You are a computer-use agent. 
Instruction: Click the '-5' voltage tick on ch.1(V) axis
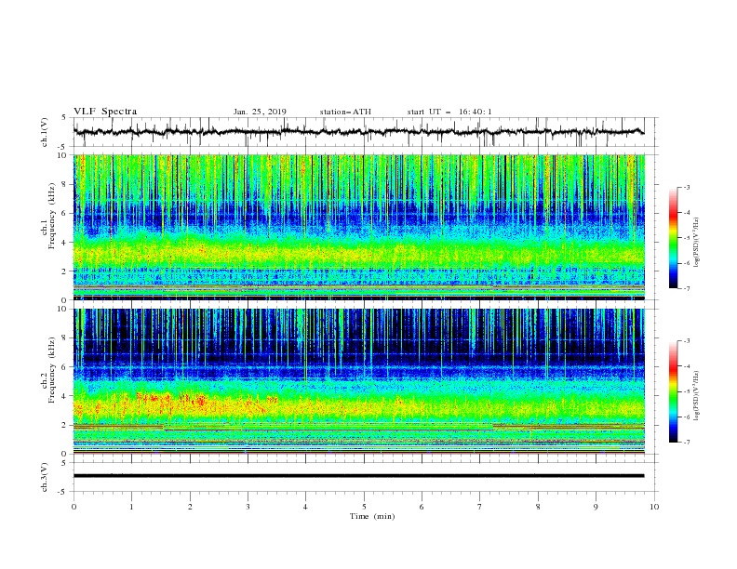pos(63,147)
